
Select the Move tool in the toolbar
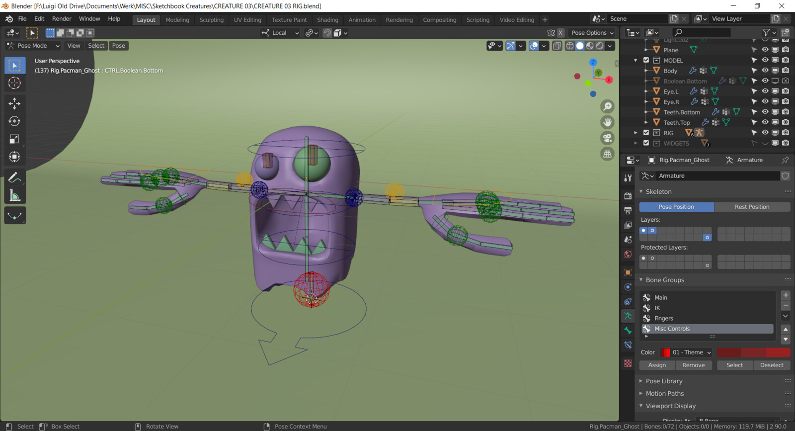pos(14,103)
